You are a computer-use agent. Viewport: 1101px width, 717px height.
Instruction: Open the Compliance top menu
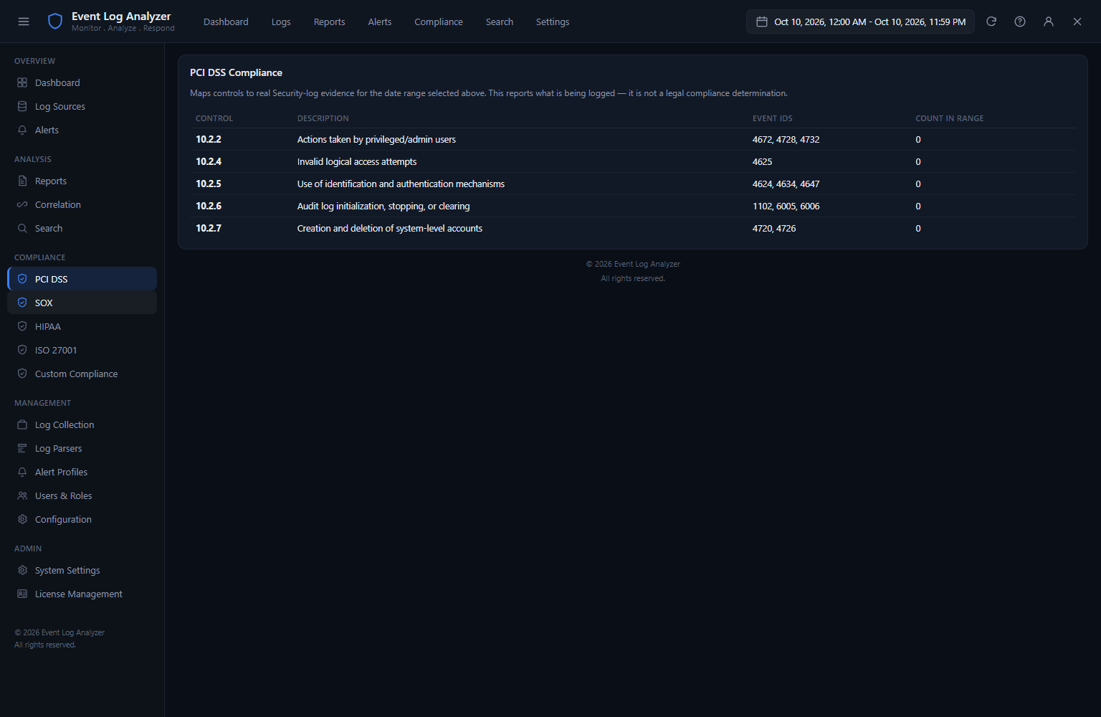[439, 22]
